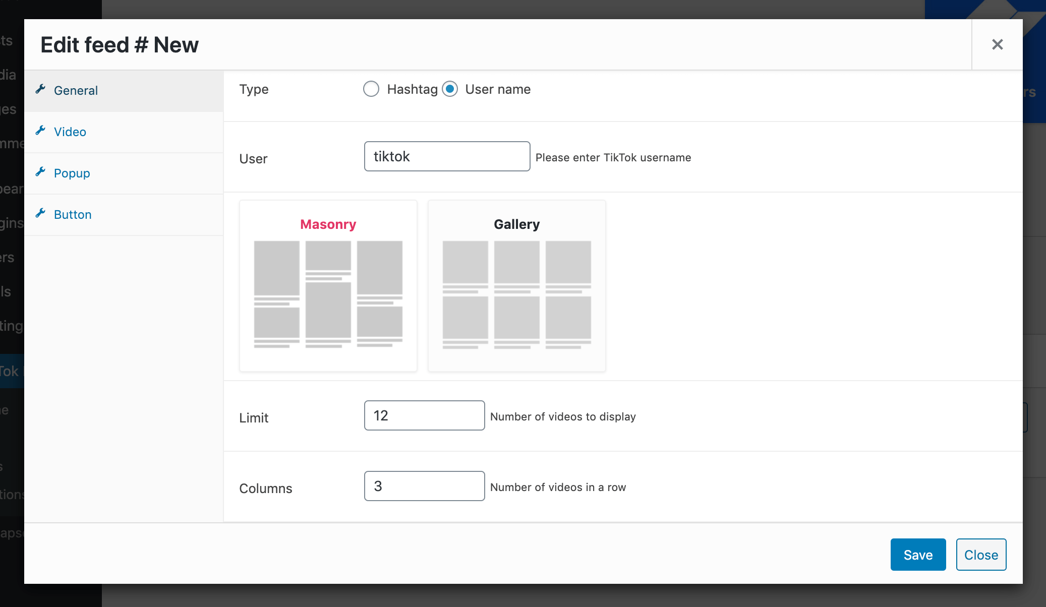Screen dimensions: 1046x607
Task: Focus the Columns number field
Action: click(x=424, y=486)
